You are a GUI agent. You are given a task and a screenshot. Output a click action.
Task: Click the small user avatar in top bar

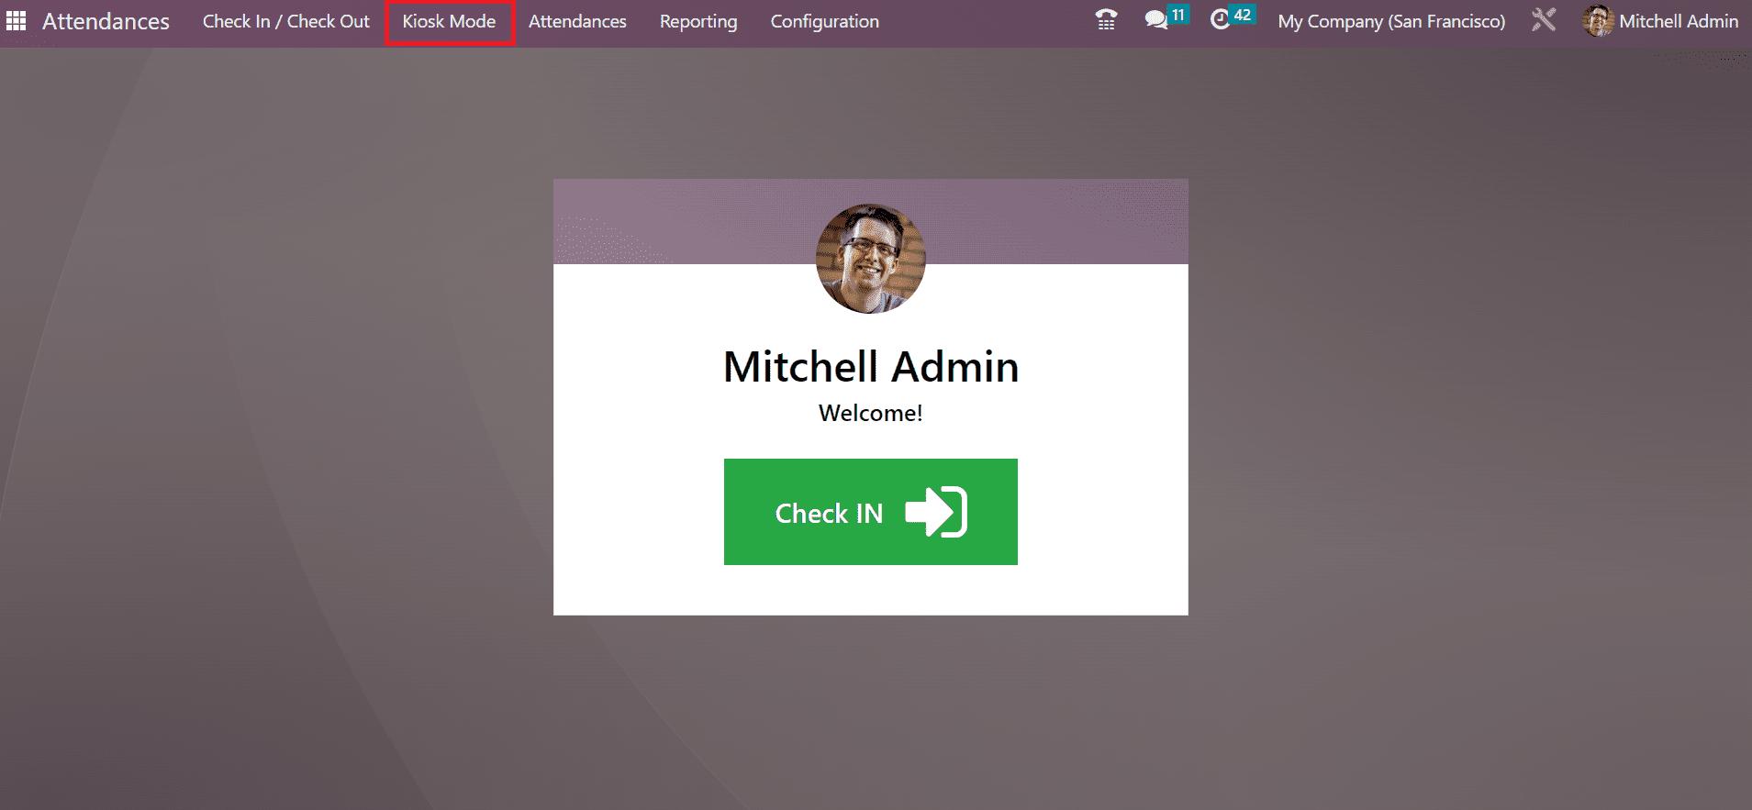point(1598,21)
